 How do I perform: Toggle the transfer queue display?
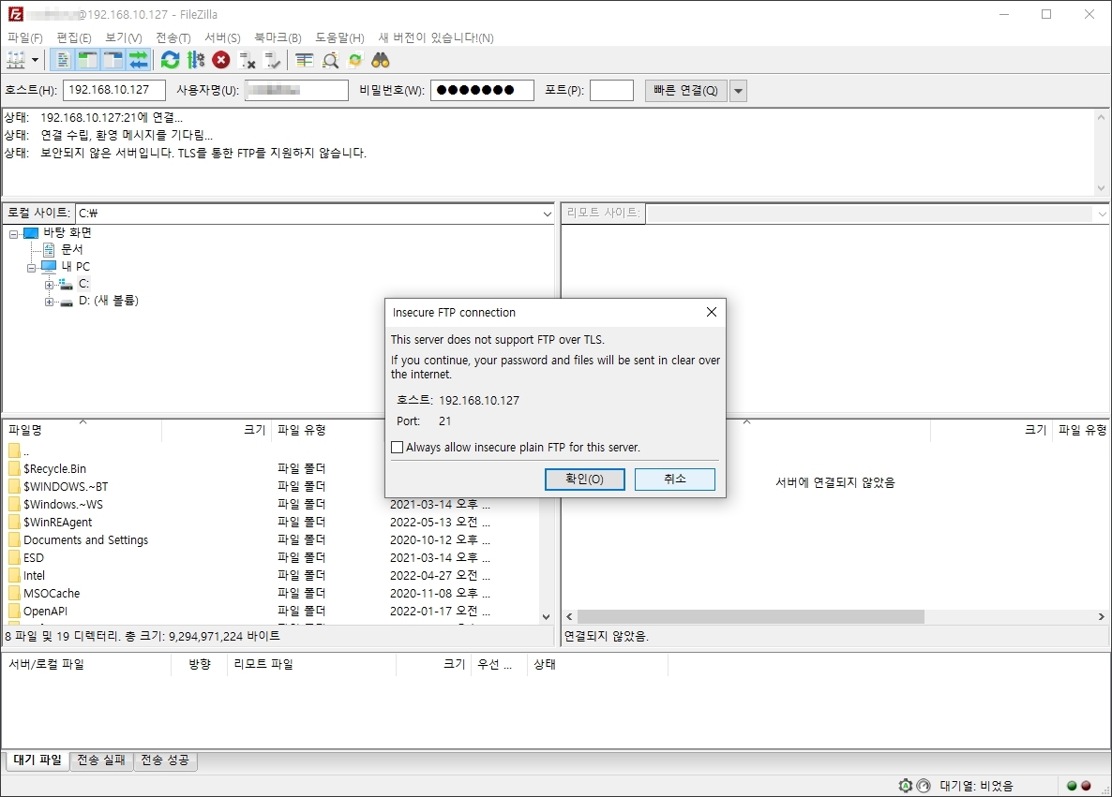(139, 60)
